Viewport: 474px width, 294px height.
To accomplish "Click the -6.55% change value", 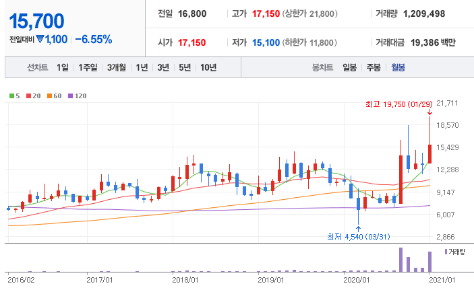I will (x=94, y=39).
